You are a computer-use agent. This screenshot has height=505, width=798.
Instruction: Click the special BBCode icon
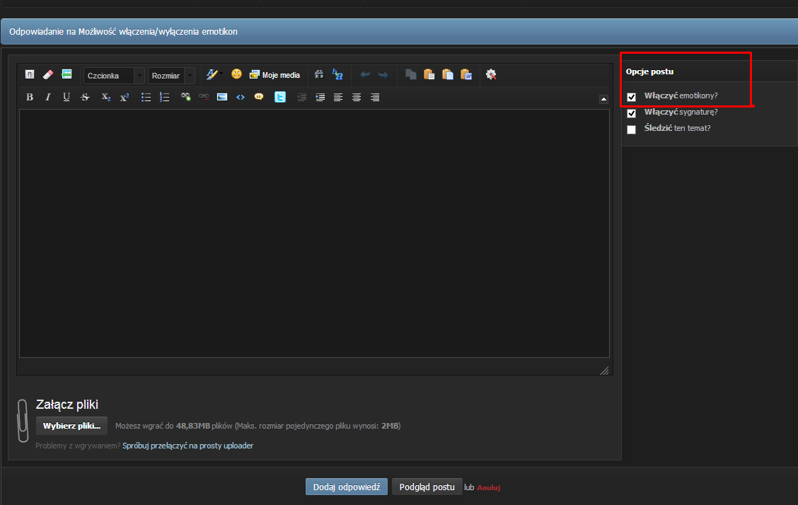pyautogui.click(x=66, y=74)
